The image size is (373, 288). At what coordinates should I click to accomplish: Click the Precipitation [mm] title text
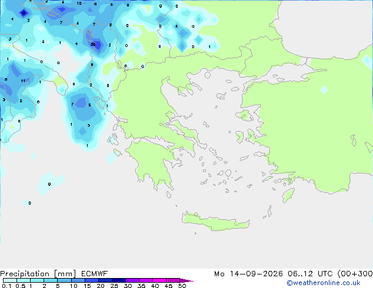pyautogui.click(x=38, y=274)
